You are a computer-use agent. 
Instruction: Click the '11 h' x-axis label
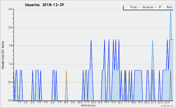coord(87,102)
